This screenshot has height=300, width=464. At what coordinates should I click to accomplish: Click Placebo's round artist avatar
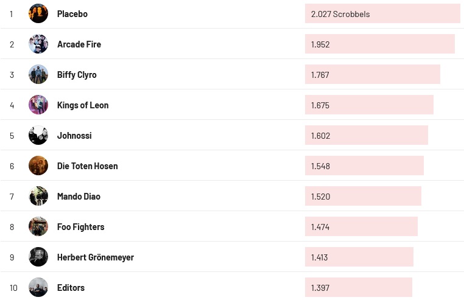click(38, 13)
